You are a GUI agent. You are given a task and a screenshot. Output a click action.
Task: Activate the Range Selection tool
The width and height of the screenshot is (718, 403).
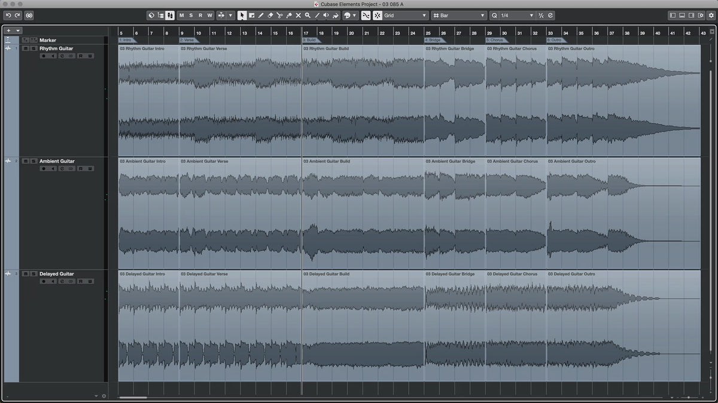coord(251,16)
